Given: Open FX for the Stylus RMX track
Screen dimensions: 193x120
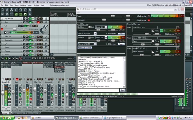Looking at the screenshot, I should (x=30, y=19).
